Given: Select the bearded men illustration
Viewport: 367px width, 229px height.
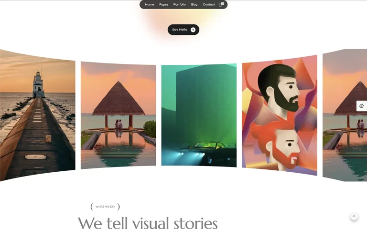Looking at the screenshot, I should pyautogui.click(x=280, y=115).
